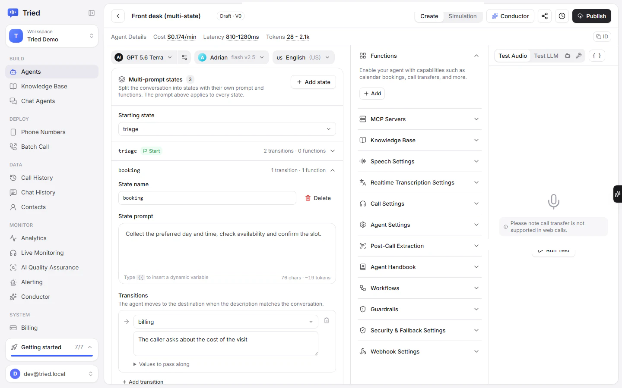The width and height of the screenshot is (622, 388).
Task: Switch to Create mode
Action: (x=429, y=16)
